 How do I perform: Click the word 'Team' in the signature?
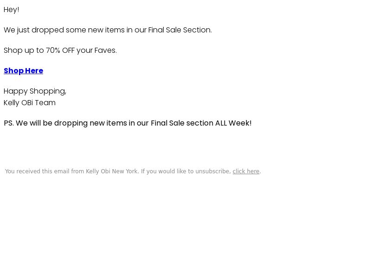[45, 103]
